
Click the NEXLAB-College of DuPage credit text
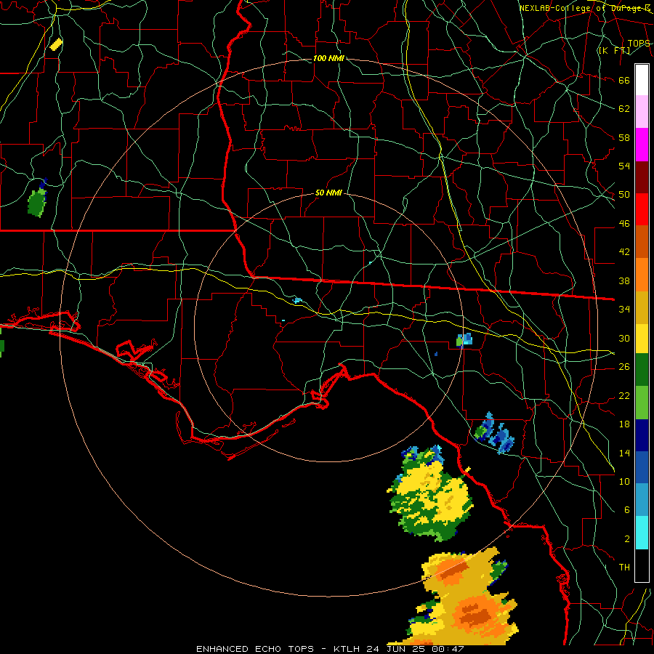585,8
